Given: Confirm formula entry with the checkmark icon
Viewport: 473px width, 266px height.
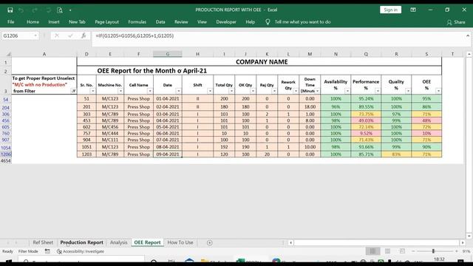Looking at the screenshot, I should click(70, 35).
